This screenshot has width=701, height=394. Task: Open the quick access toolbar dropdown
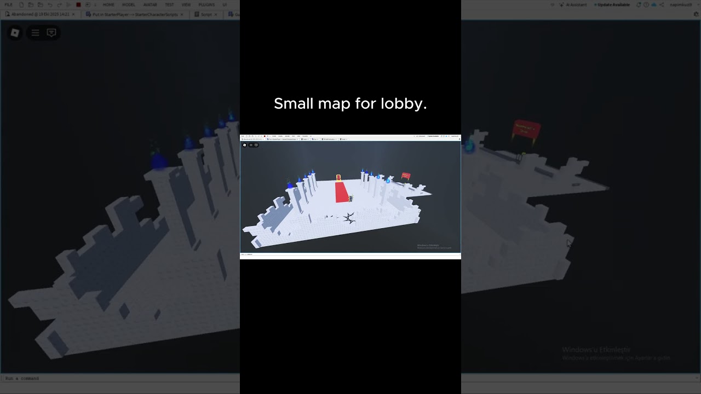point(95,4)
